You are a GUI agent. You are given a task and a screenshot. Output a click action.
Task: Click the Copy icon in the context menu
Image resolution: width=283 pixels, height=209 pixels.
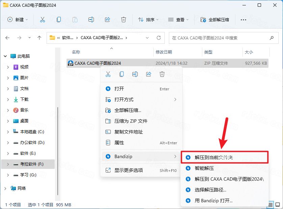coord(122,74)
